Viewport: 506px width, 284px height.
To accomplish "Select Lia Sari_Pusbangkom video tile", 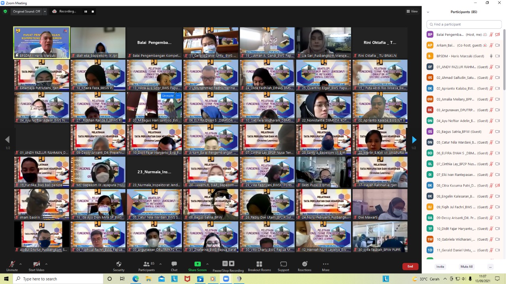I will pos(324,43).
